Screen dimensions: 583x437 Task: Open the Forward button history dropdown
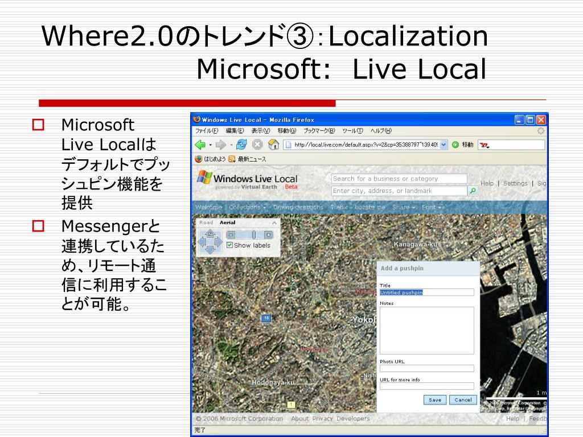[231, 145]
